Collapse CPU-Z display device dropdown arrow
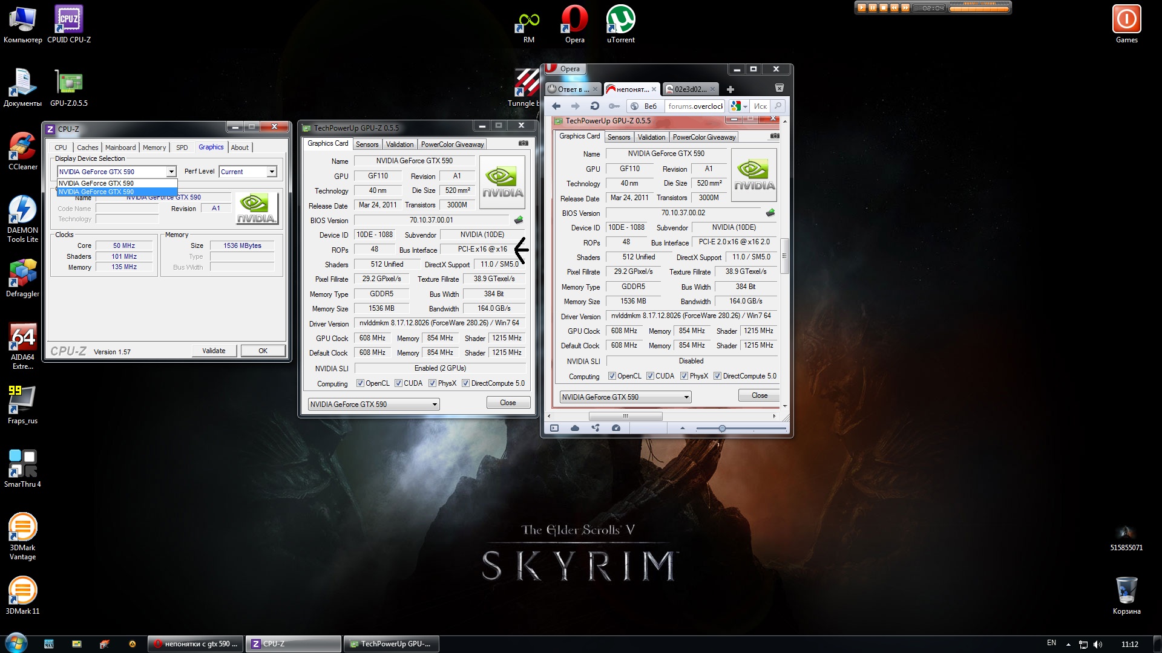The image size is (1162, 653). (x=171, y=172)
